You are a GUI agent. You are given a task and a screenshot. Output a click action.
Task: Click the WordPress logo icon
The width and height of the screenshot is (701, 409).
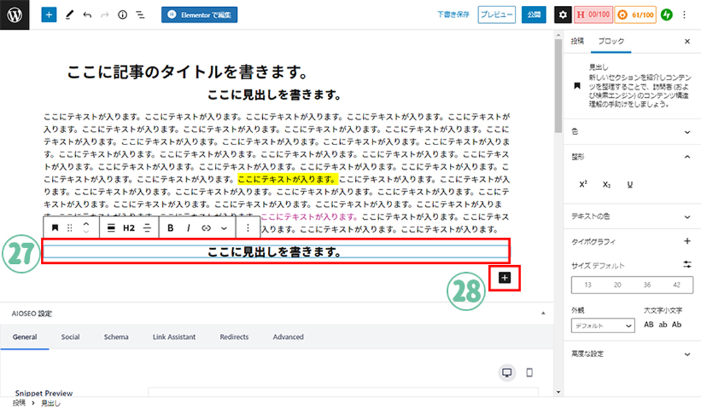[15, 14]
